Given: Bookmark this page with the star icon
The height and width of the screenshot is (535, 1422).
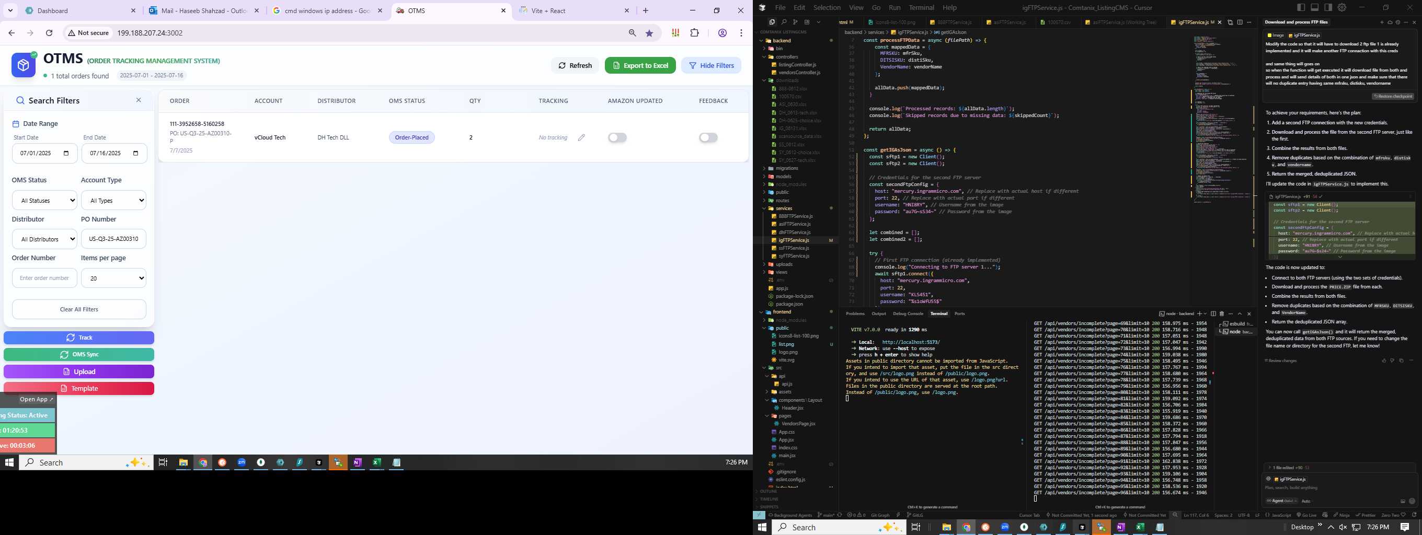Looking at the screenshot, I should (x=650, y=33).
